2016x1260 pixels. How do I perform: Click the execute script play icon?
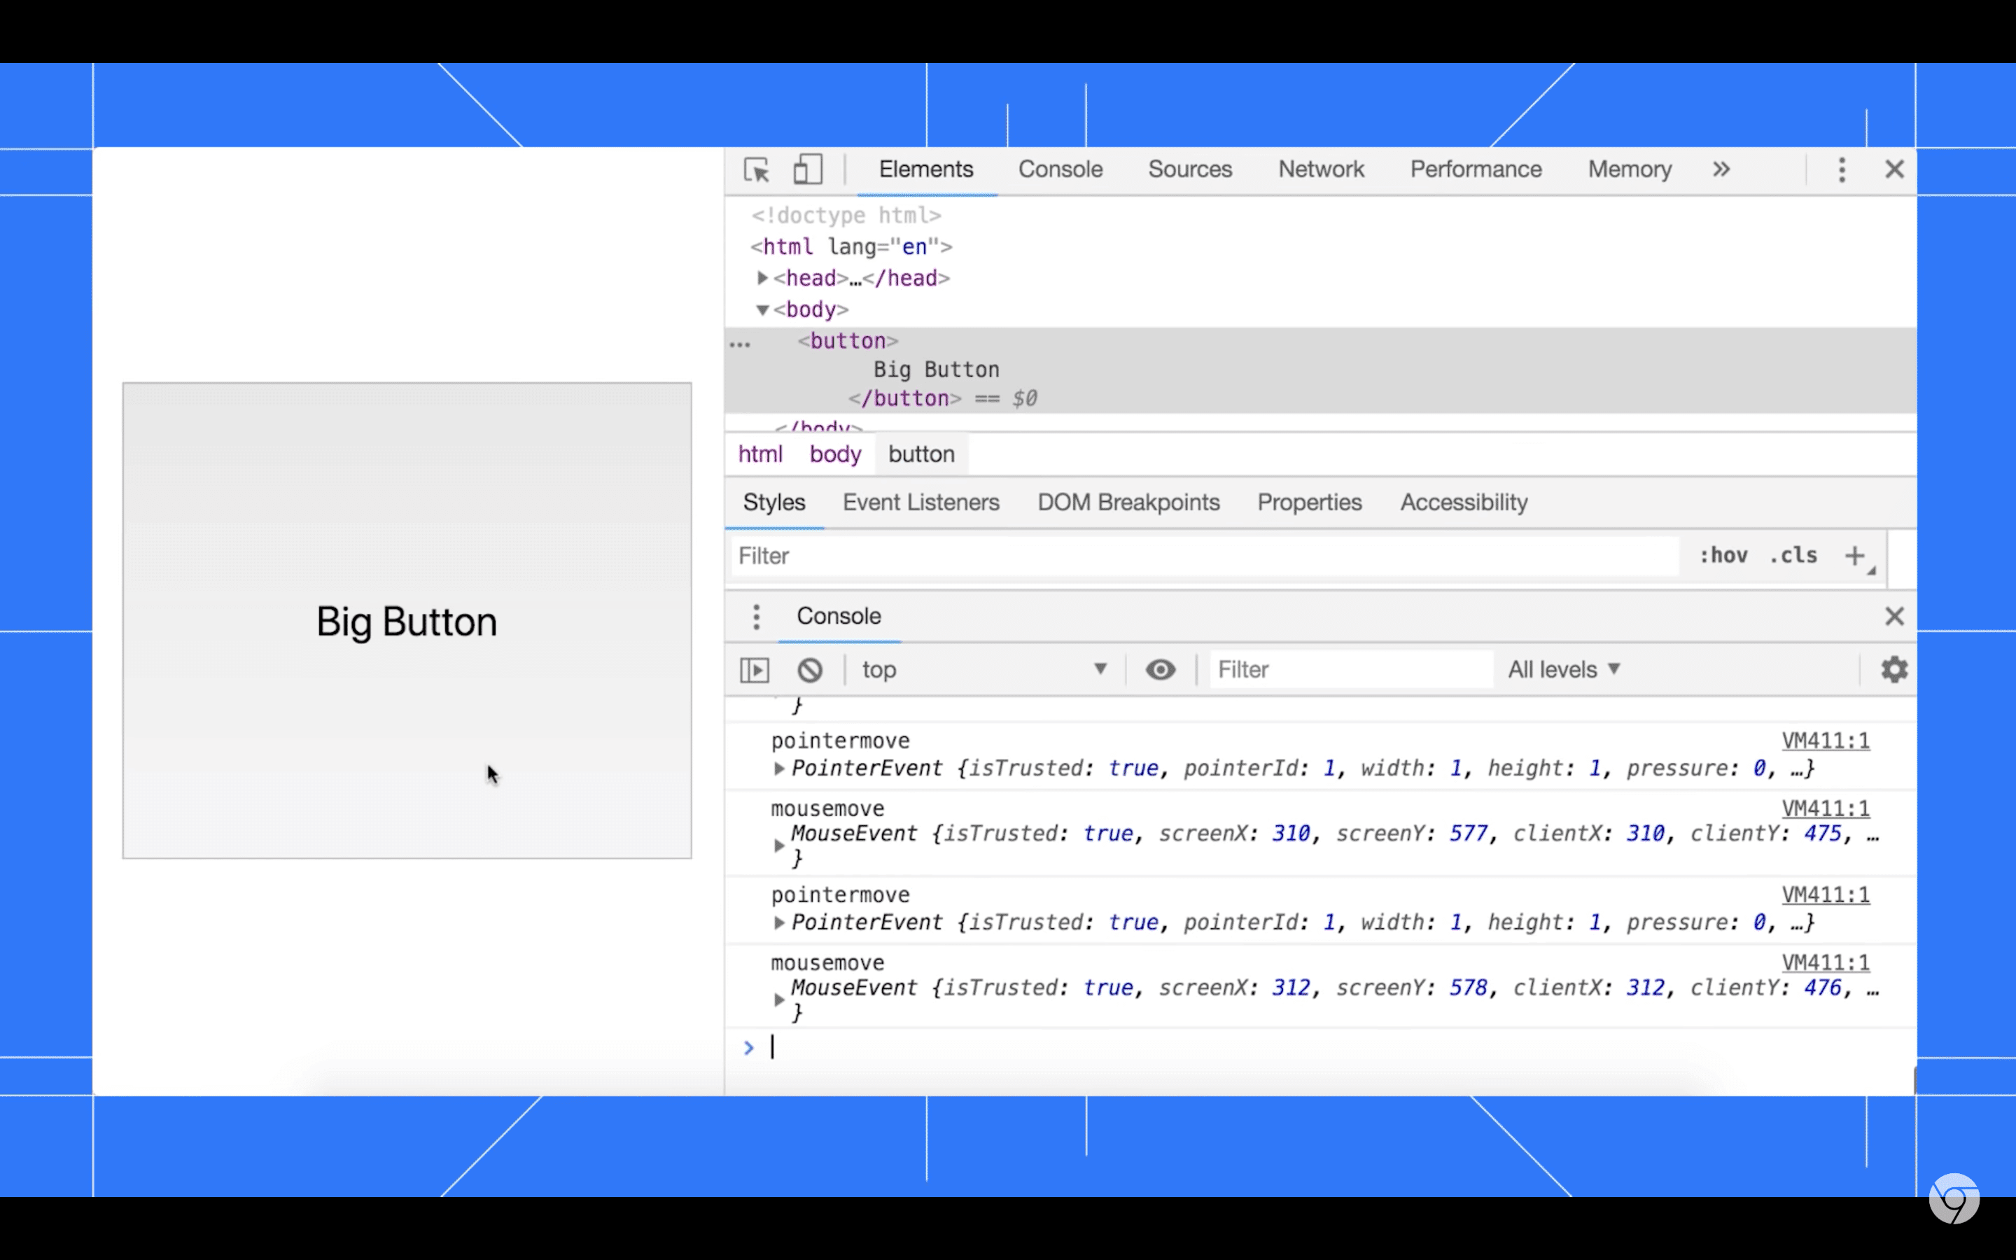[x=753, y=669]
